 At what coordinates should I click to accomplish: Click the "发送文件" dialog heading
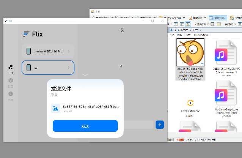[61, 89]
